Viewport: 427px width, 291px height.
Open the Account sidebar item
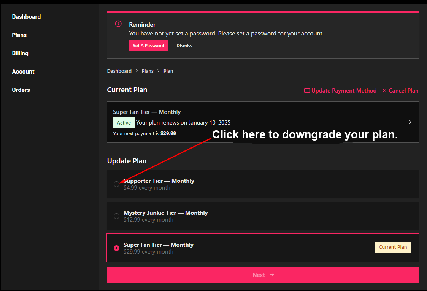(23, 72)
